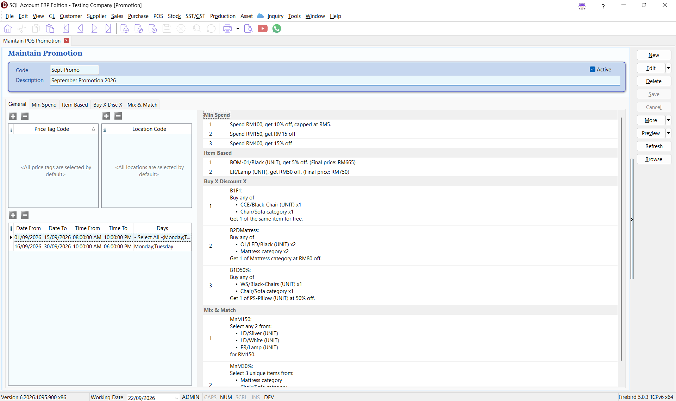
Task: Sort by Price Tag Code column
Action: pyautogui.click(x=52, y=129)
